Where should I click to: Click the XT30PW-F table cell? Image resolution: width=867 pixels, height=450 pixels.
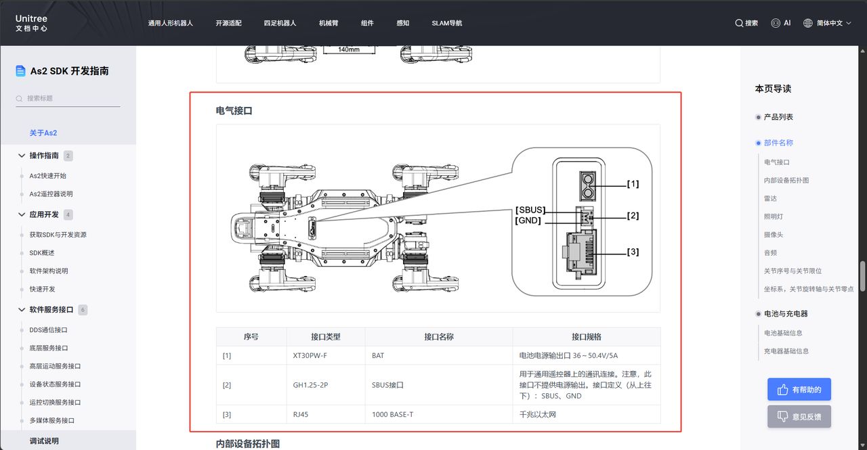(x=326, y=355)
